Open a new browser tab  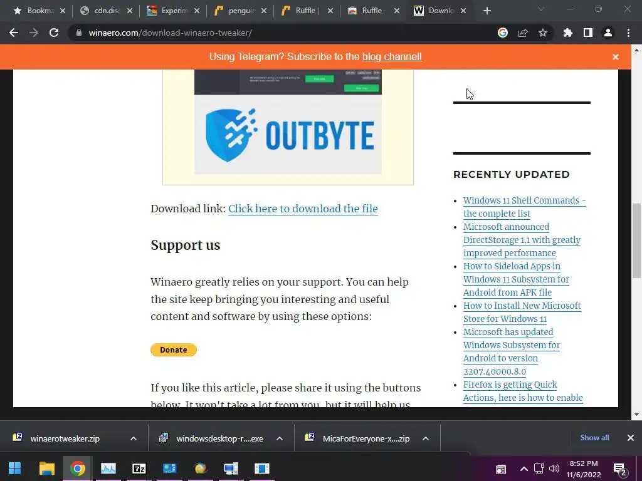pos(487,11)
